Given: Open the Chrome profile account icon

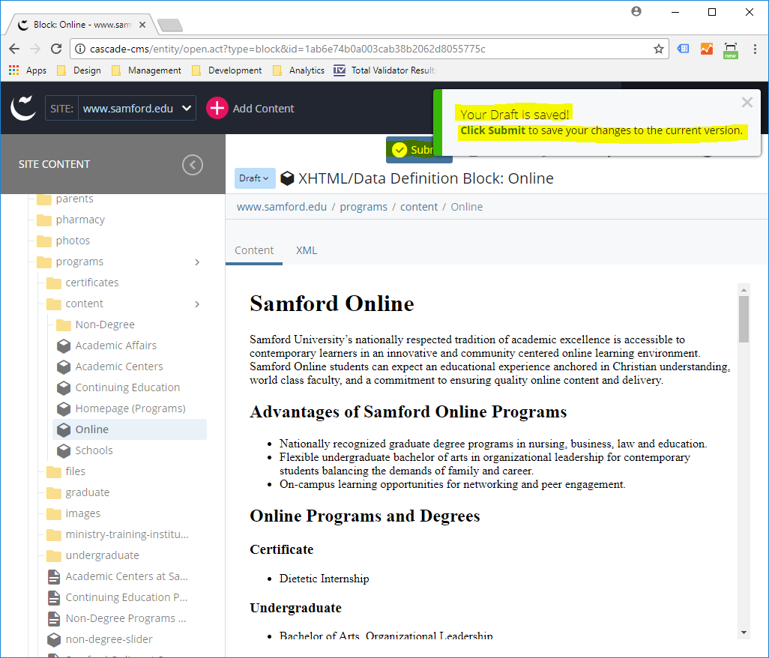Looking at the screenshot, I should [636, 11].
